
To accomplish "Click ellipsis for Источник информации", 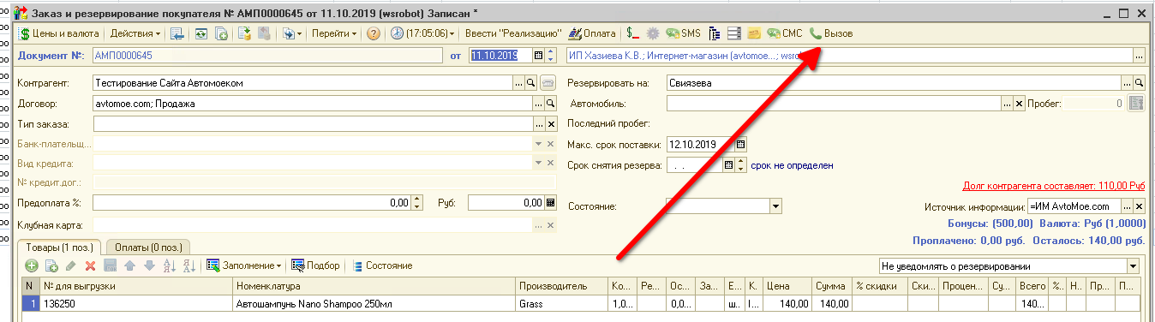I will 1126,206.
